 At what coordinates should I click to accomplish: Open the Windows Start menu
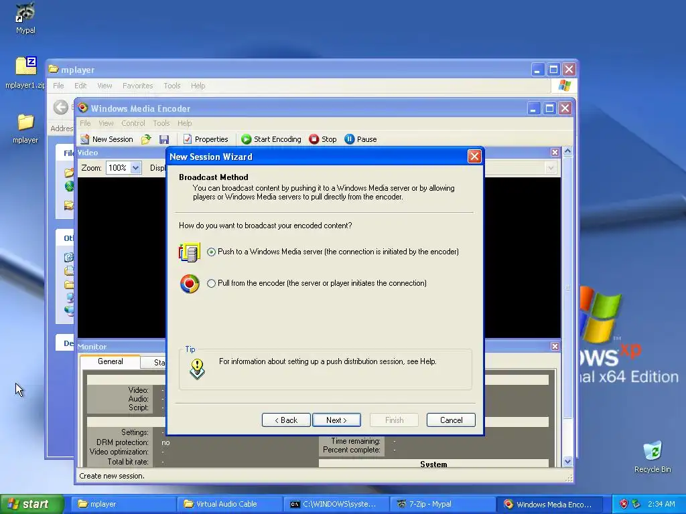[x=31, y=505]
